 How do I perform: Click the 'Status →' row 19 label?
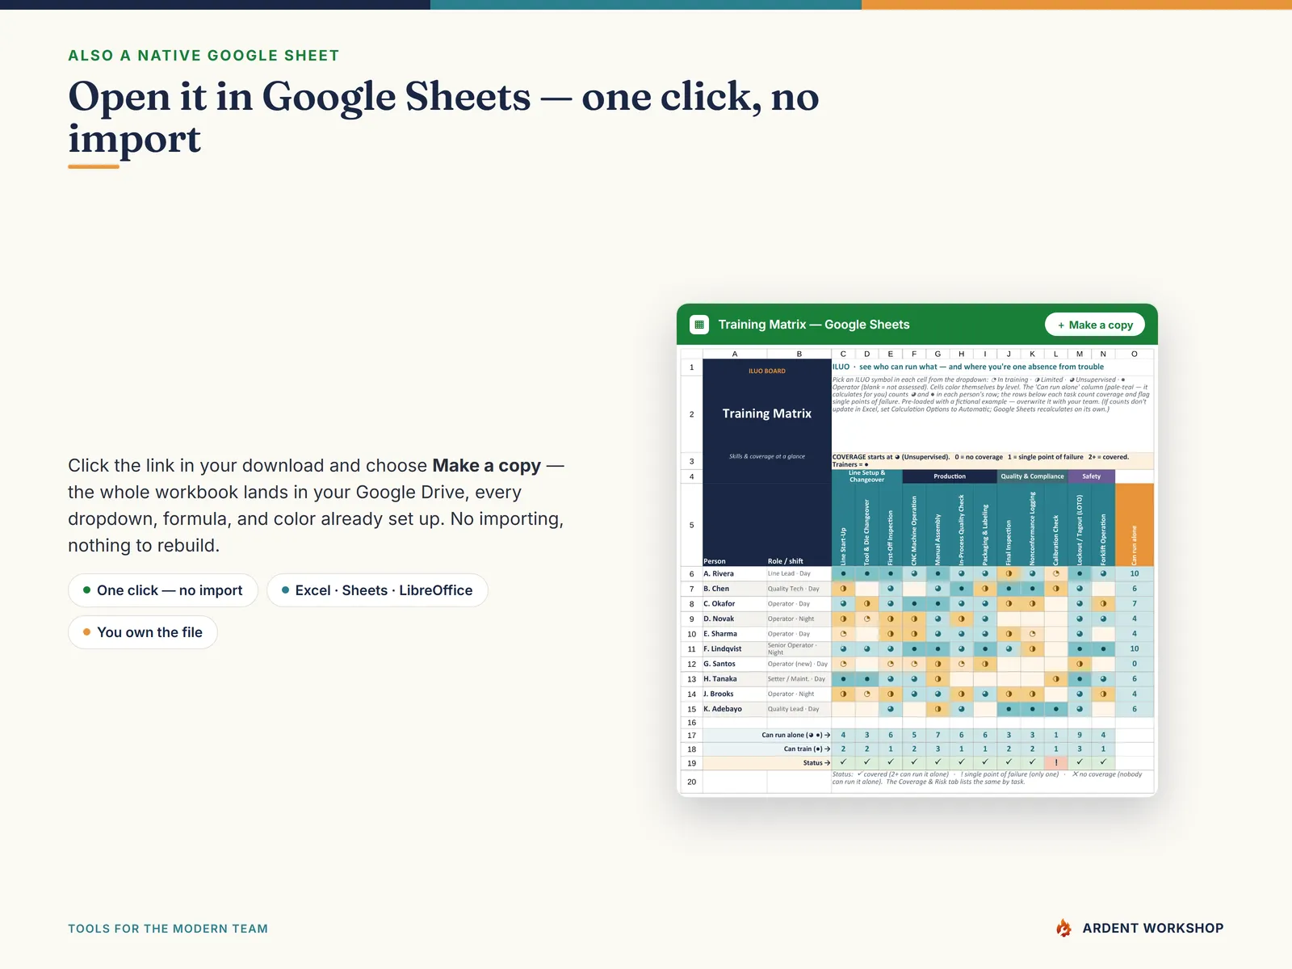tap(767, 762)
